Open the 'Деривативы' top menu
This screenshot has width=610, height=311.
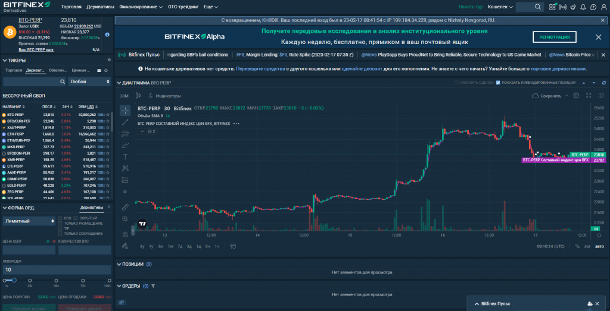click(x=100, y=7)
